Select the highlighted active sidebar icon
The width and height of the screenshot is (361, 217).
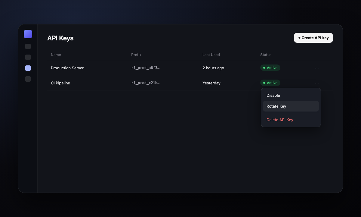28,68
